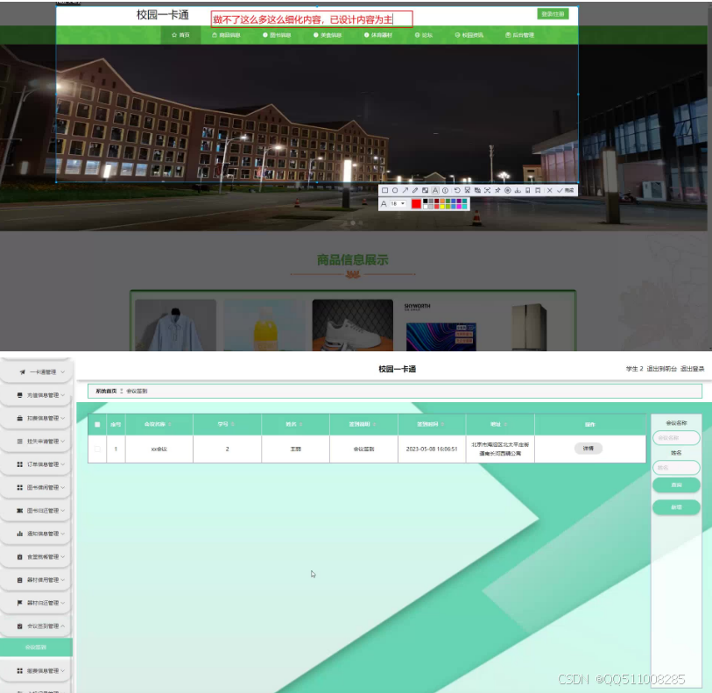Expand the 器材归还管理 sidebar menu

36,603
